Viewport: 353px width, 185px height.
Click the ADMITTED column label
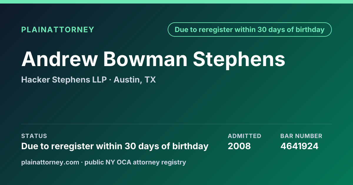coord(244,136)
